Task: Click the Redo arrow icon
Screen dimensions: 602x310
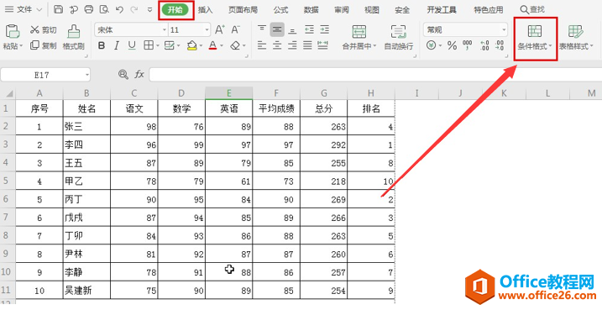Action: 134,9
